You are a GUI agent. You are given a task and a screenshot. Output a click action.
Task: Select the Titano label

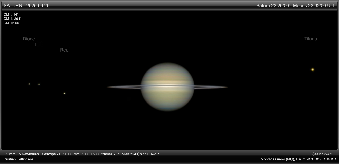click(x=310, y=39)
